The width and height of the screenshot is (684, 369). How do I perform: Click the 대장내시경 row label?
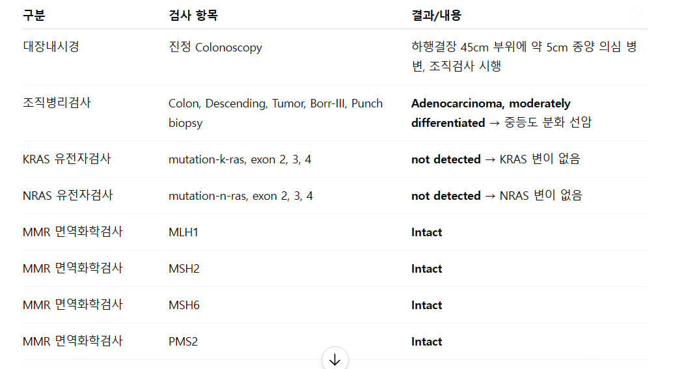click(x=51, y=46)
